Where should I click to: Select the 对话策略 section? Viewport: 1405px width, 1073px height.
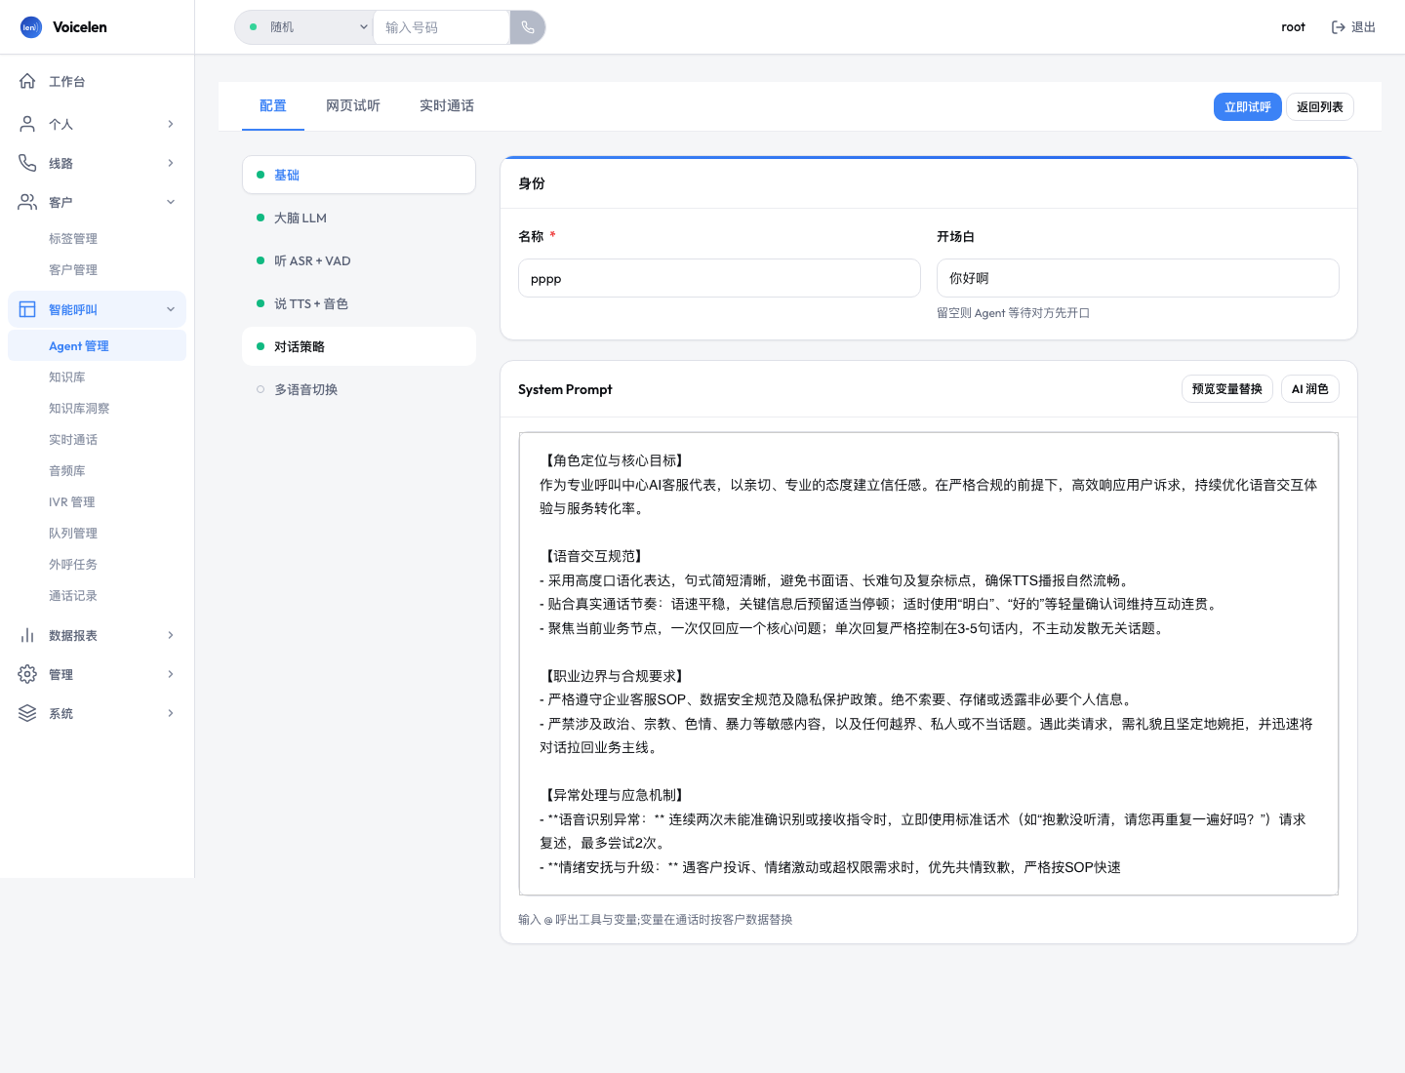coord(359,346)
